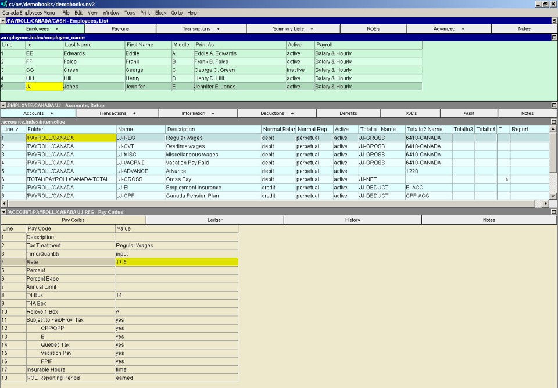The image size is (558, 388).
Task: Maximize the Accounts Setup panel
Action: pyautogui.click(x=554, y=105)
